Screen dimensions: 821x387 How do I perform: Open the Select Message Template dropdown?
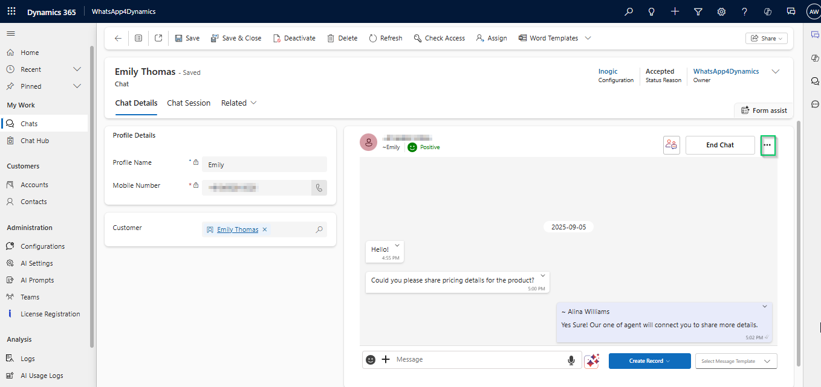pos(736,361)
